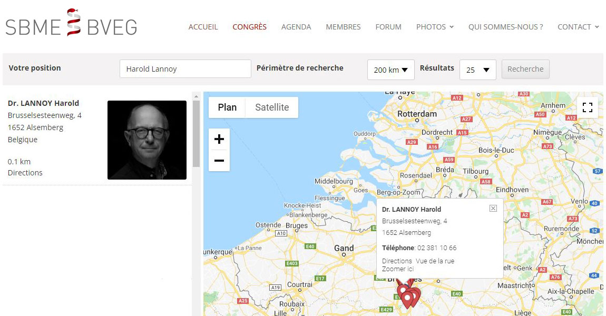Toggle fullscreen map view
The width and height of the screenshot is (606, 316).
pyautogui.click(x=588, y=107)
